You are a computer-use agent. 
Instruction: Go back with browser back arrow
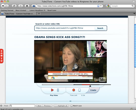tap(3, 6)
